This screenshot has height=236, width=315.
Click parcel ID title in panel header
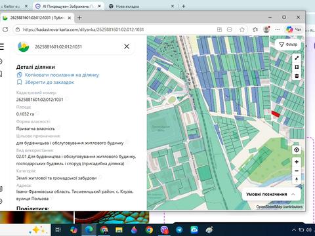(58, 47)
